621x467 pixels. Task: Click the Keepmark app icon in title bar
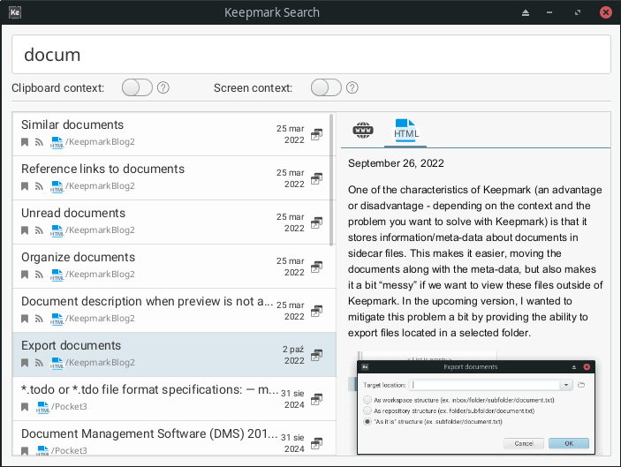[x=15, y=12]
